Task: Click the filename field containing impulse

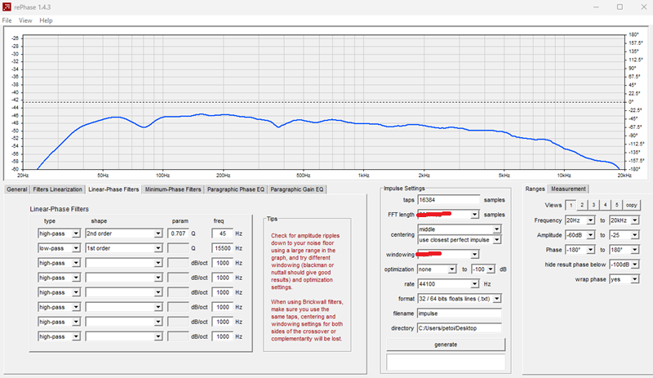Action: click(x=459, y=314)
